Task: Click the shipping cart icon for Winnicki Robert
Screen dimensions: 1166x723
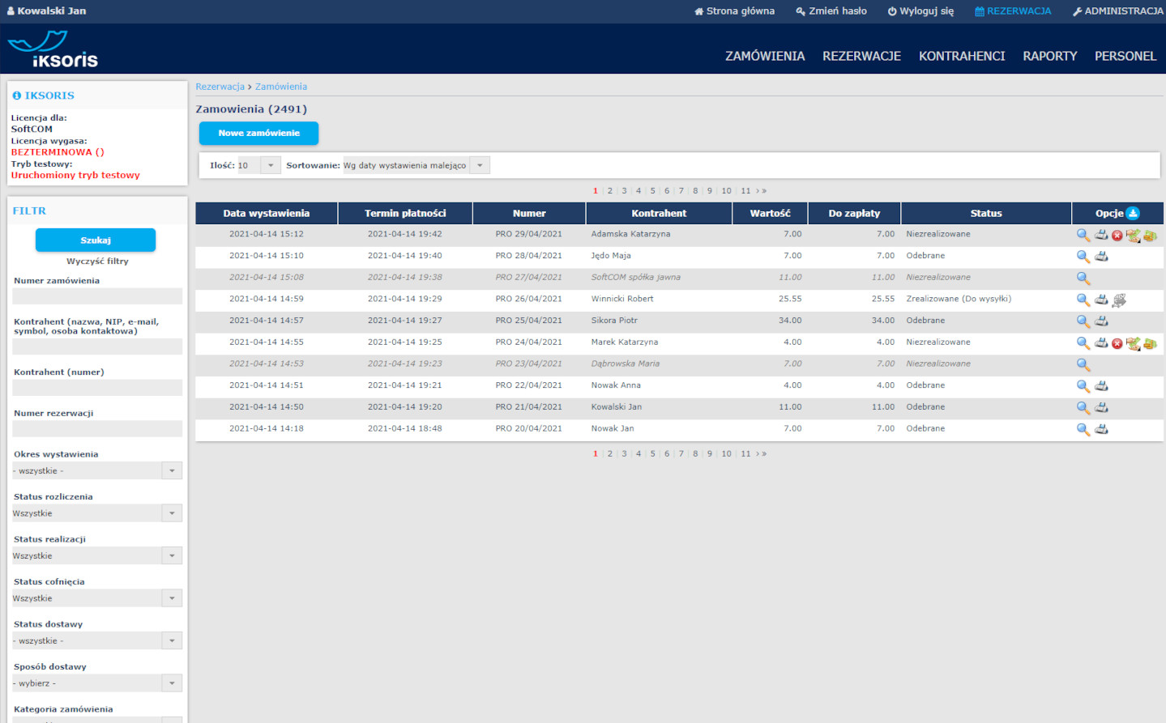Action: click(x=1119, y=300)
